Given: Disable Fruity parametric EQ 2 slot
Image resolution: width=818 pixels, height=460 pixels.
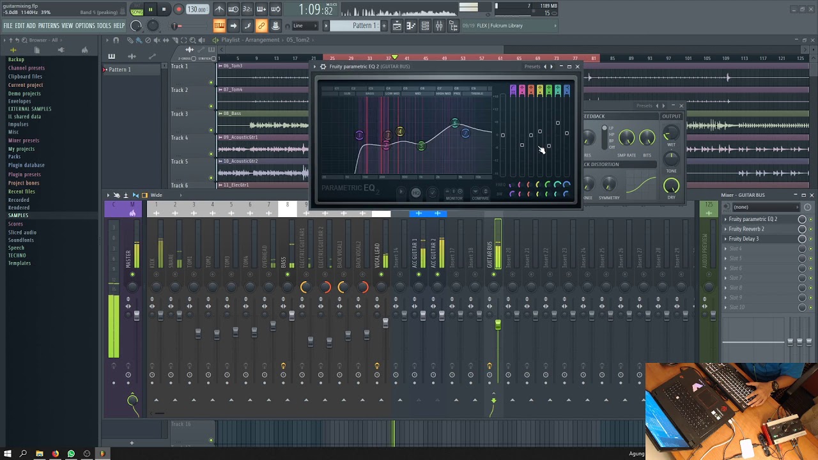Looking at the screenshot, I should [810, 219].
